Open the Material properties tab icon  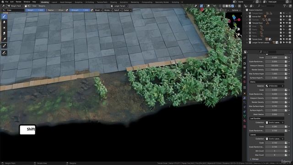(x=244, y=121)
